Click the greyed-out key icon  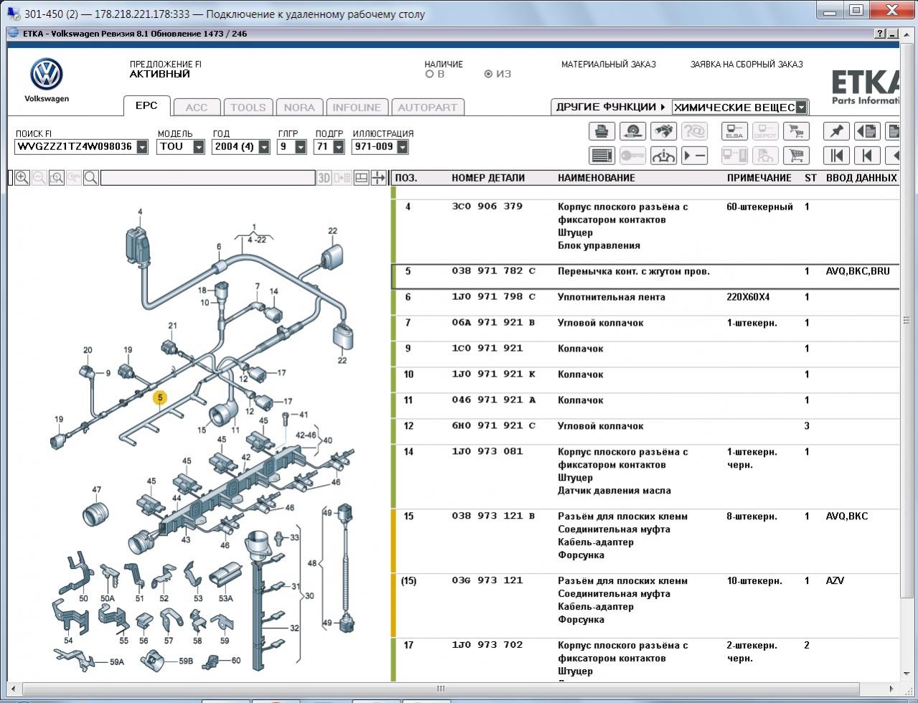coord(632,155)
